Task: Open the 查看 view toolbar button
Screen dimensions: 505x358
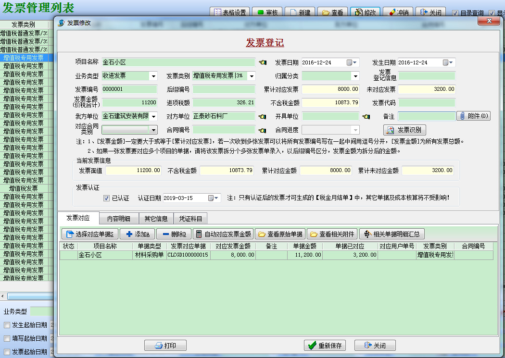Action: point(333,12)
